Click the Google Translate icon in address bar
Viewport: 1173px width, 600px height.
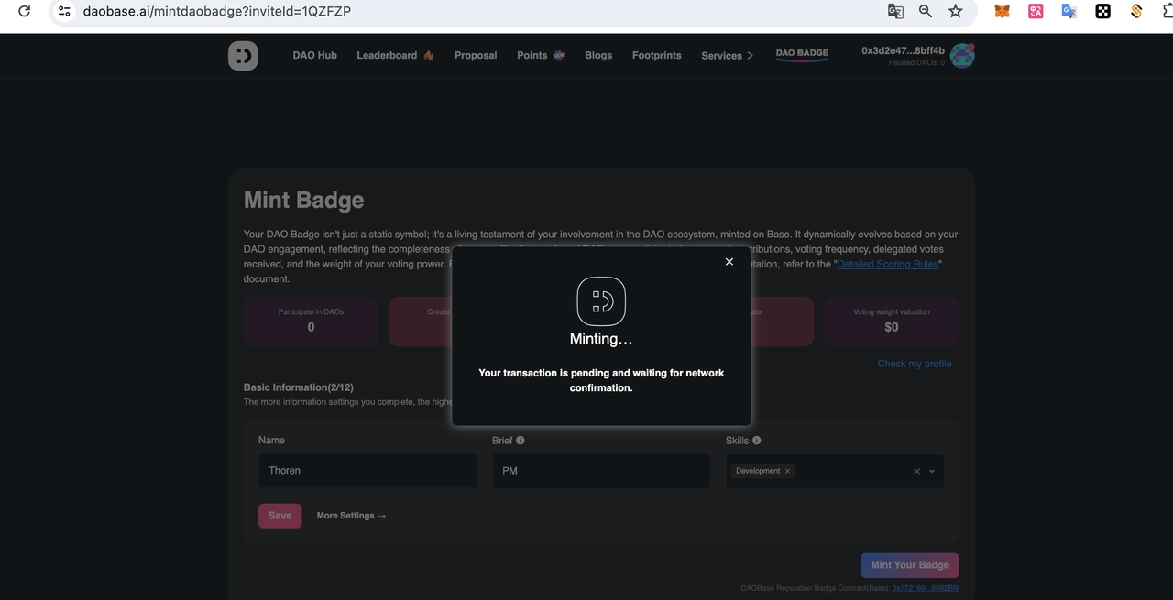tap(895, 11)
